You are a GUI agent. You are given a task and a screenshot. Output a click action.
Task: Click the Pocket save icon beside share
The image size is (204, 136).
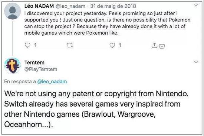click(162, 46)
